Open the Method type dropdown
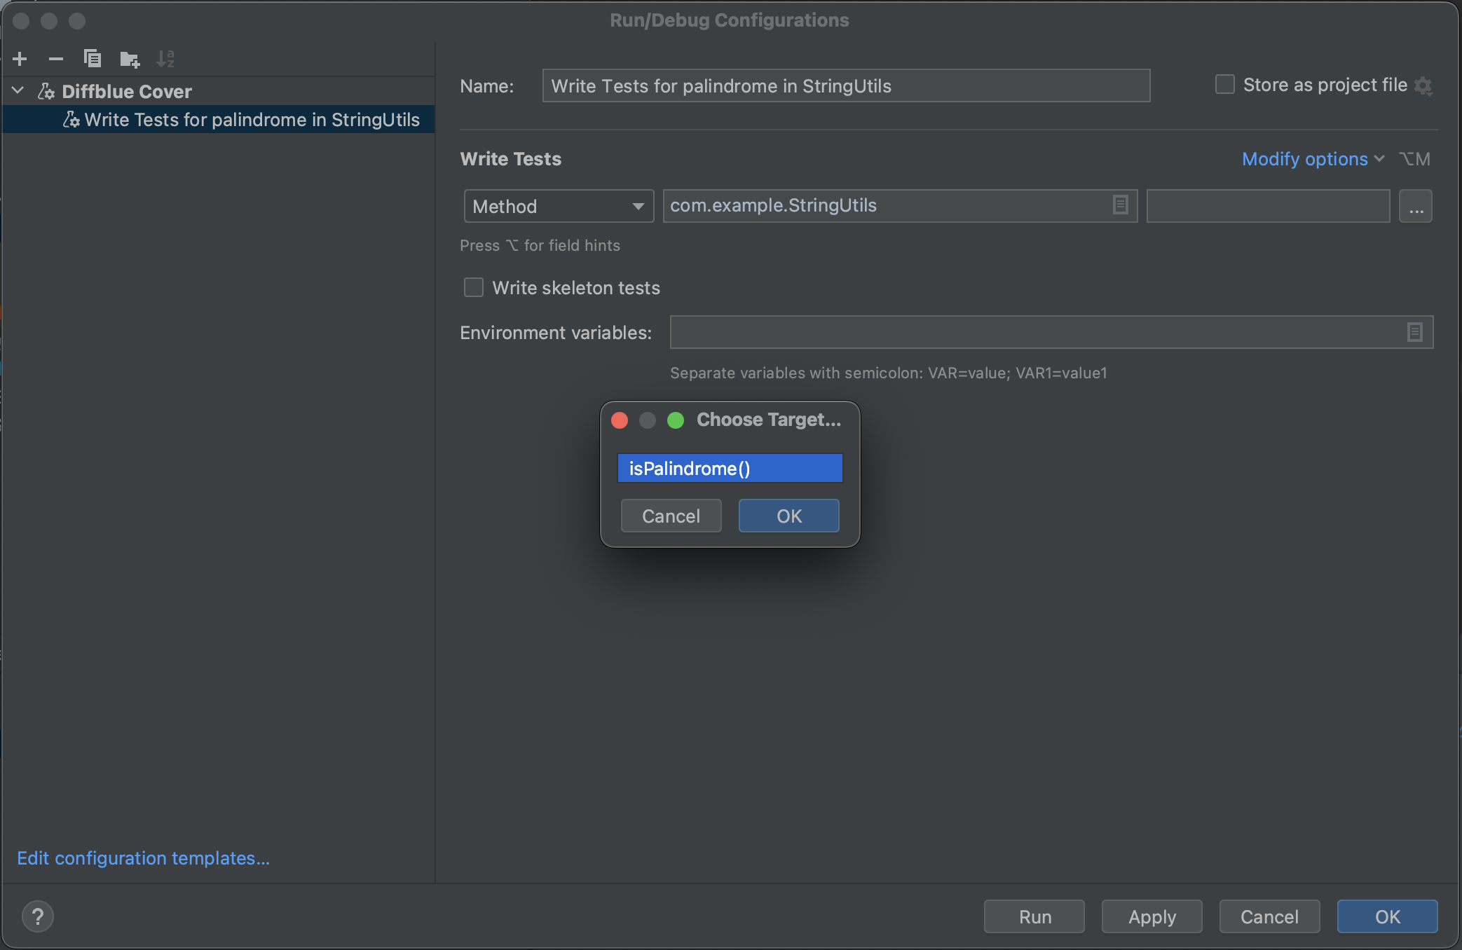Screen dimensions: 1462x950 coord(559,206)
